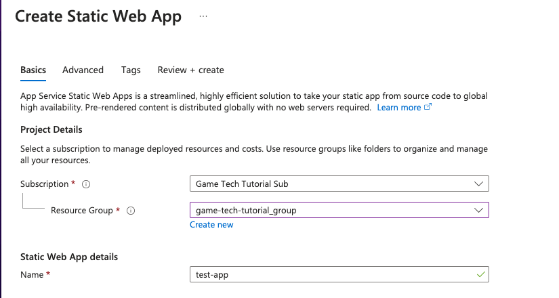The width and height of the screenshot is (559, 298).
Task: Click the App Service Static Web Apps description paragraph
Action: (x=254, y=102)
